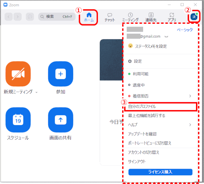The image size is (204, 184).
Task: Click the gear icon beside 設定
Action: pos(130,61)
